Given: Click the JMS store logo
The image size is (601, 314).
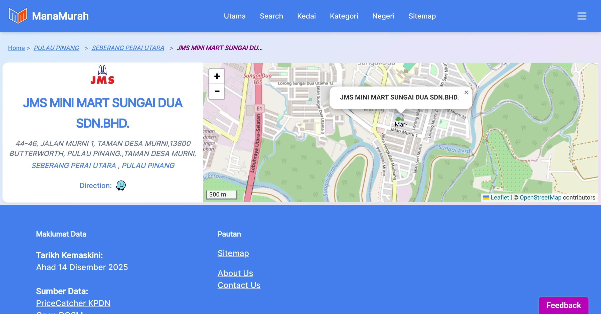Looking at the screenshot, I should (102, 75).
